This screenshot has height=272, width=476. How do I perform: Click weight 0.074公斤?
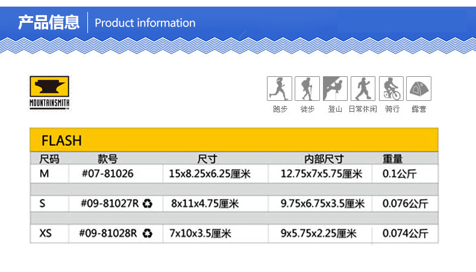406,234
